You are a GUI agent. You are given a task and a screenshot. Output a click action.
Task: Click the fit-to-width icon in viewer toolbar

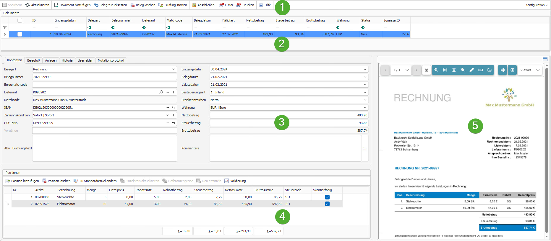coord(445,70)
